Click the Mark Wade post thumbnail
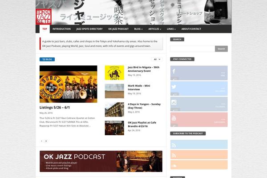 click(114, 91)
